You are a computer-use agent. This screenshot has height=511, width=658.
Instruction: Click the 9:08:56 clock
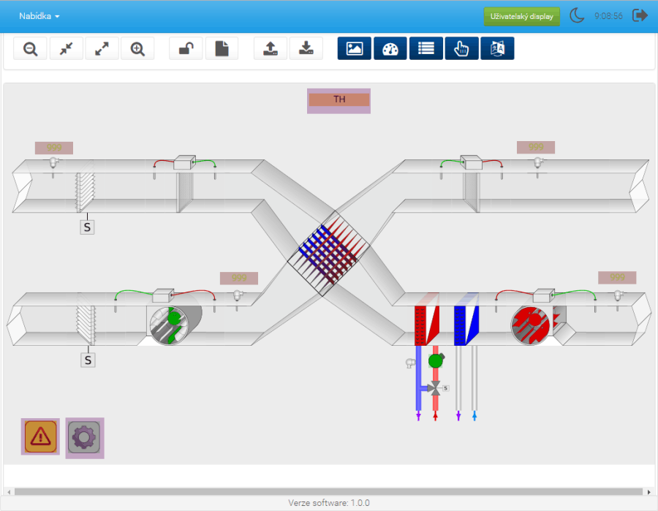(608, 16)
